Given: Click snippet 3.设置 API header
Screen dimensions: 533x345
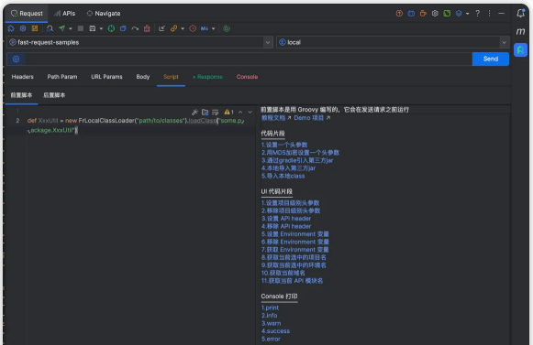Looking at the screenshot, I should (x=286, y=219).
